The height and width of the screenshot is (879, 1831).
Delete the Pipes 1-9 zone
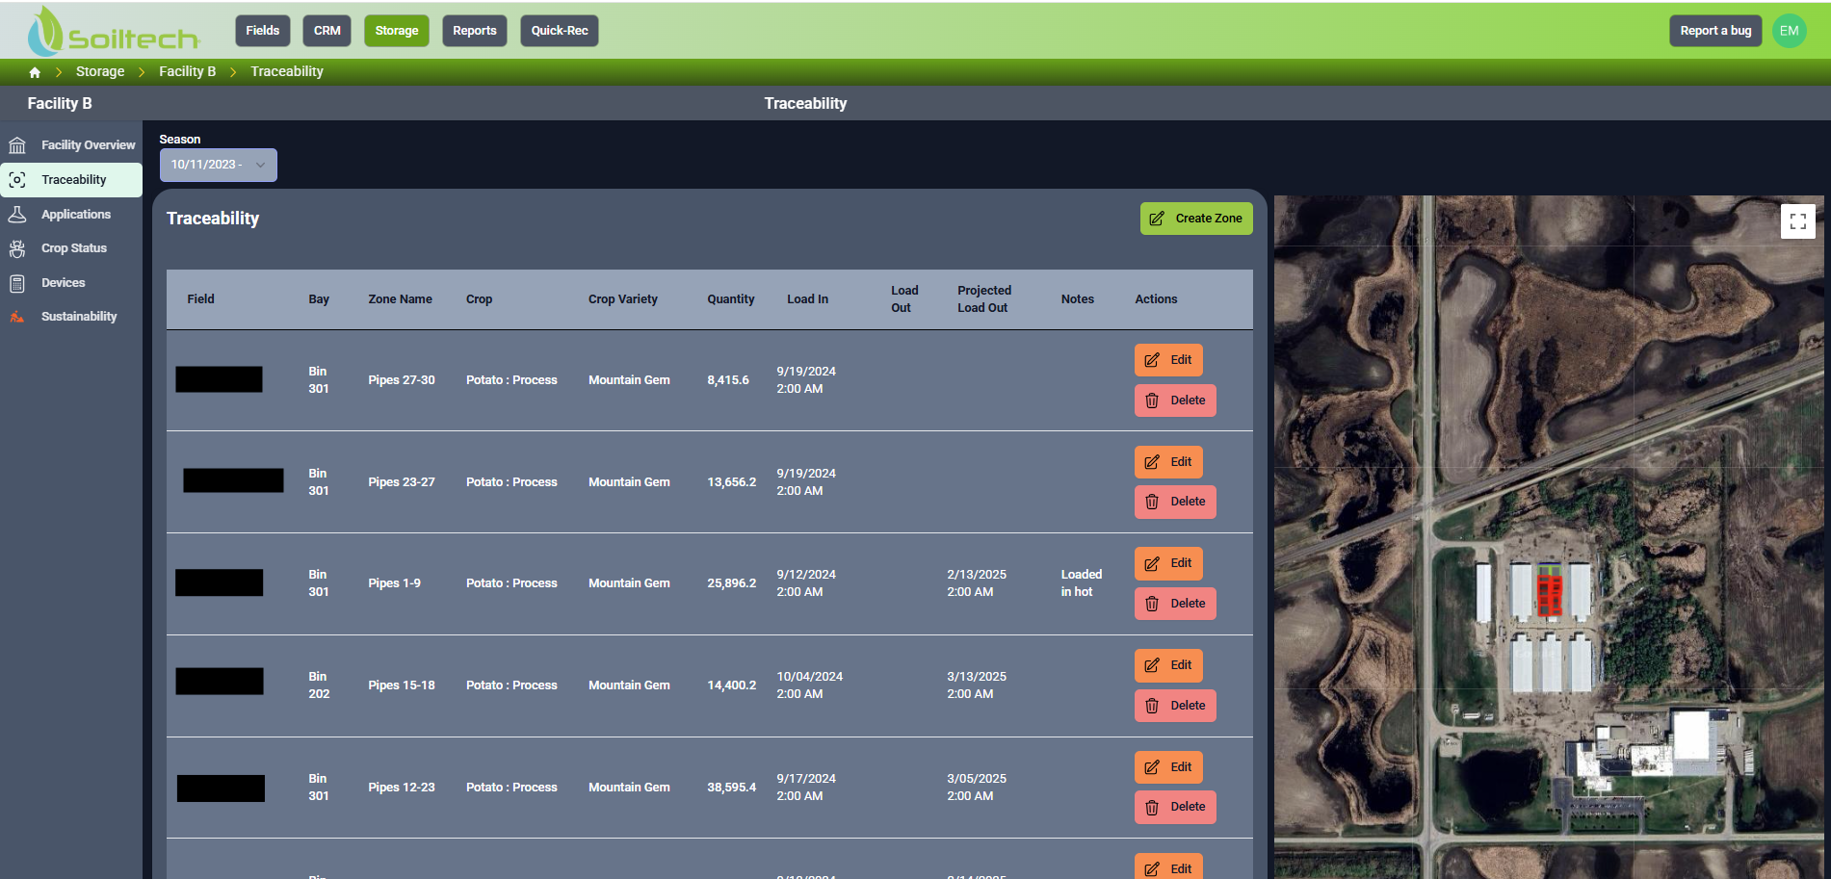1175,604
